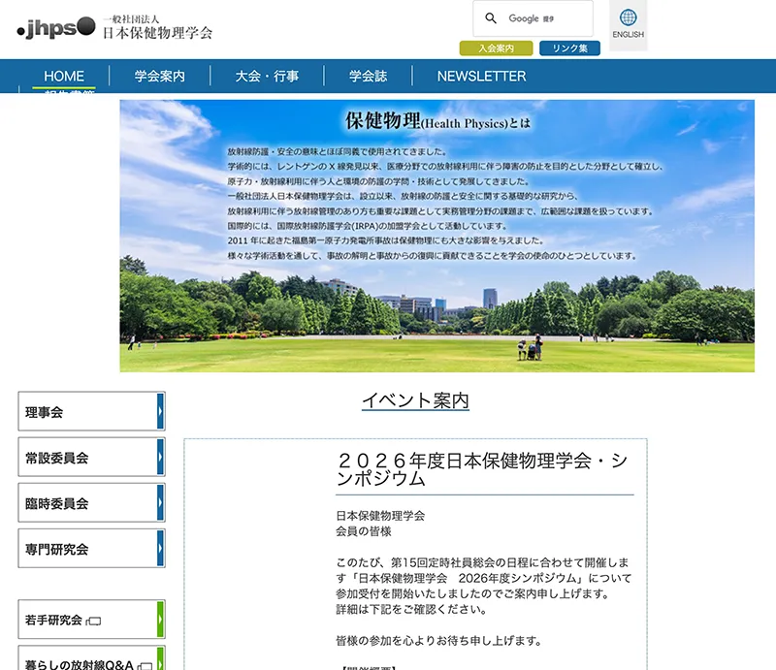This screenshot has height=670, width=776.
Task: Open the NEWSLETTER menu item
Action: click(481, 76)
